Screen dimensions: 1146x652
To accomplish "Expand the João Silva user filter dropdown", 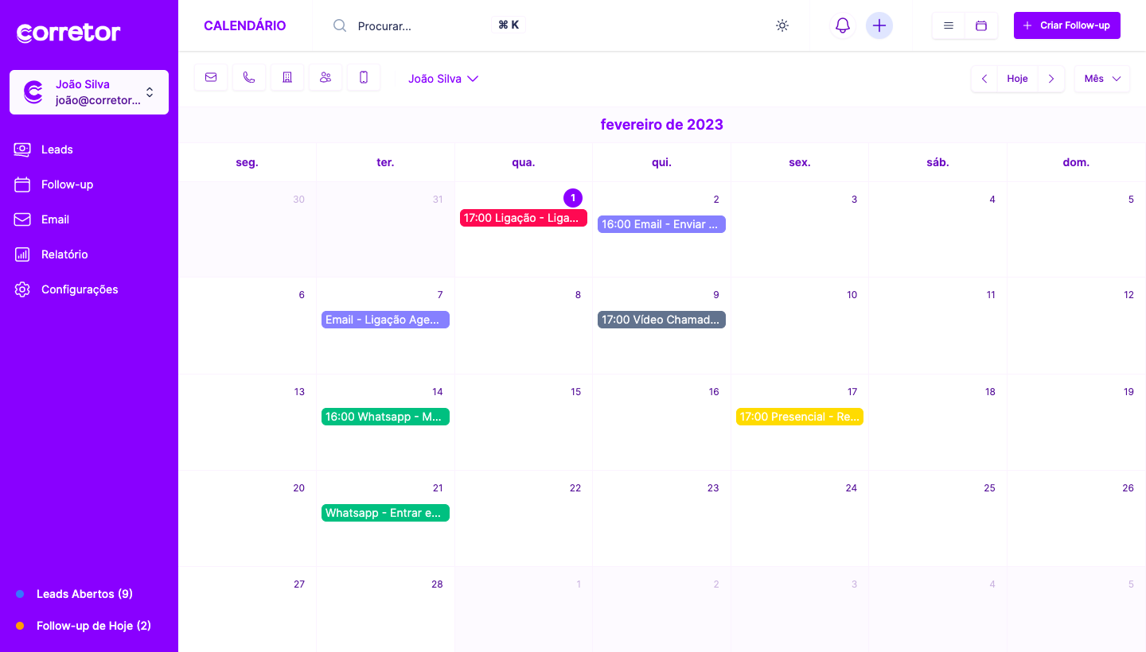I will tap(443, 79).
